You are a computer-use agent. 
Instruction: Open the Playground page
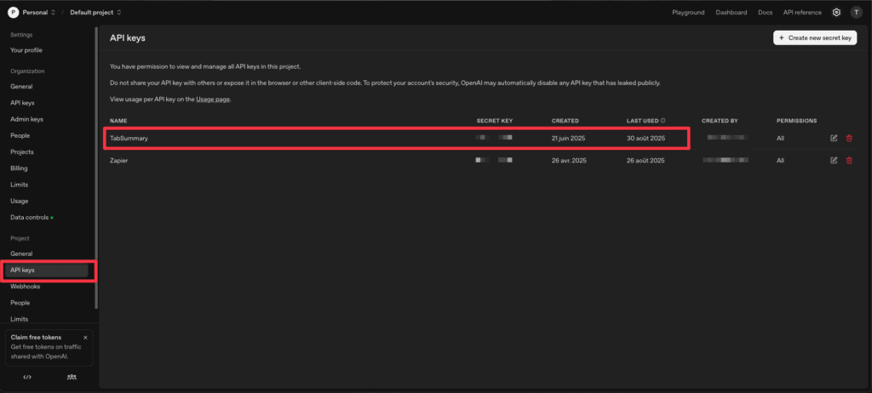click(x=688, y=12)
